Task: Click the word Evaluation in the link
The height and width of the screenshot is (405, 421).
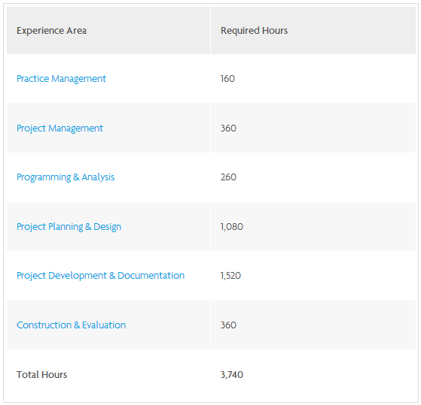Action: pyautogui.click(x=104, y=325)
